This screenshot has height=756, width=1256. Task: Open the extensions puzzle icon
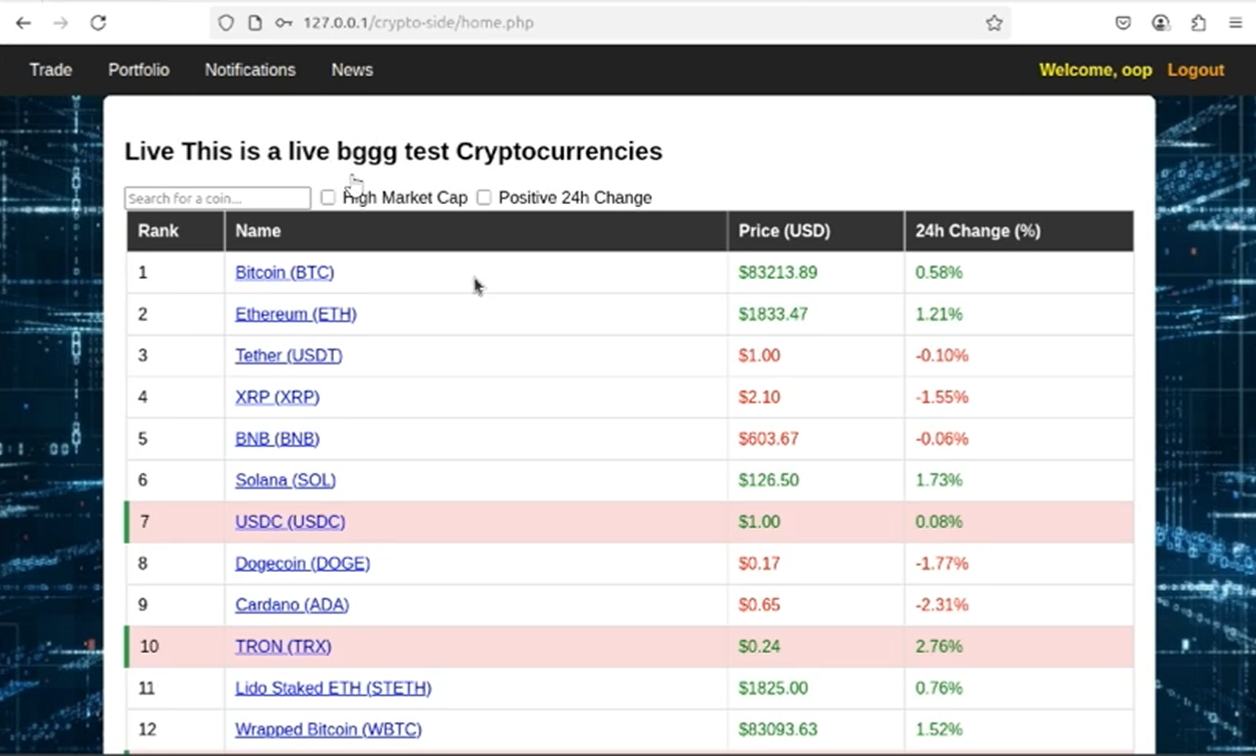(x=1198, y=23)
